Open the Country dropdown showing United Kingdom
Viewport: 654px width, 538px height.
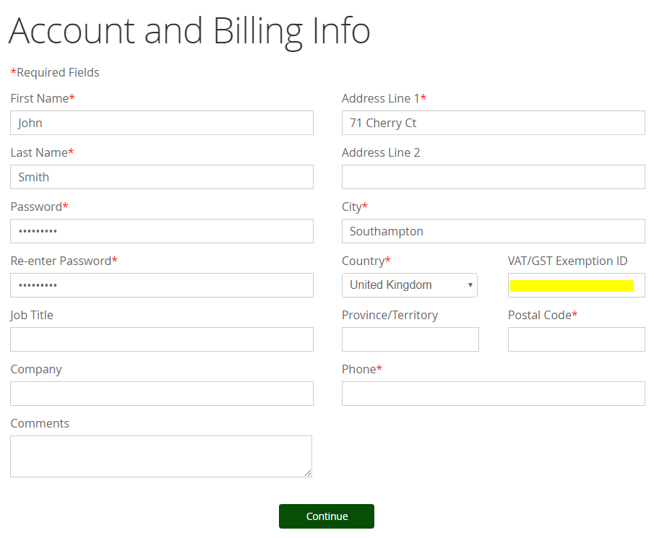409,285
